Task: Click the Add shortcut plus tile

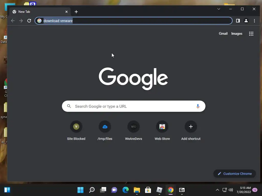Action: pyautogui.click(x=191, y=131)
